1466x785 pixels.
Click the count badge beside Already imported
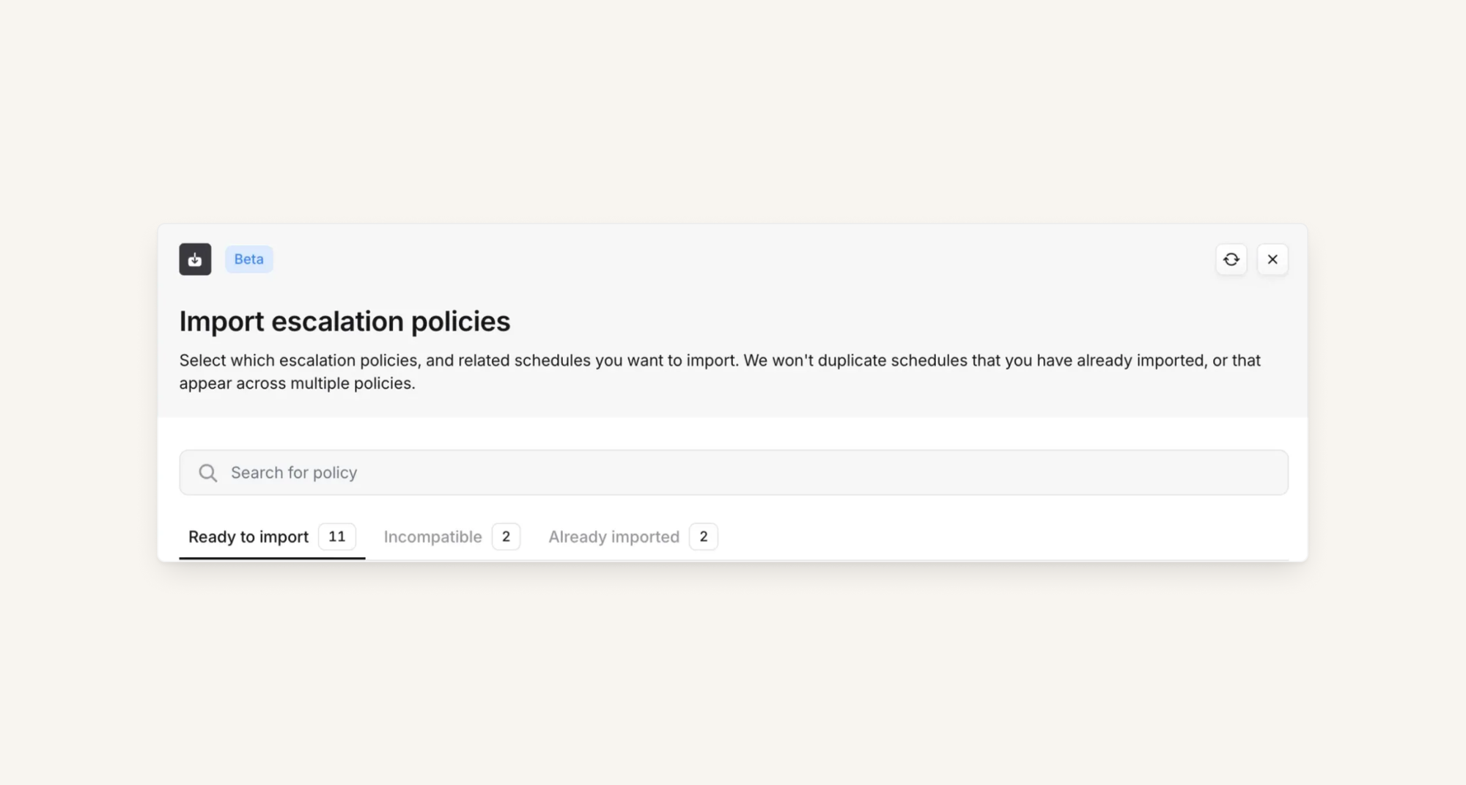point(703,537)
